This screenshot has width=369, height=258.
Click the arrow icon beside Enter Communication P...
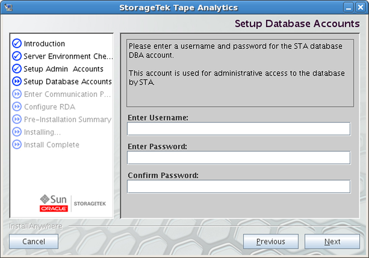tap(17, 94)
